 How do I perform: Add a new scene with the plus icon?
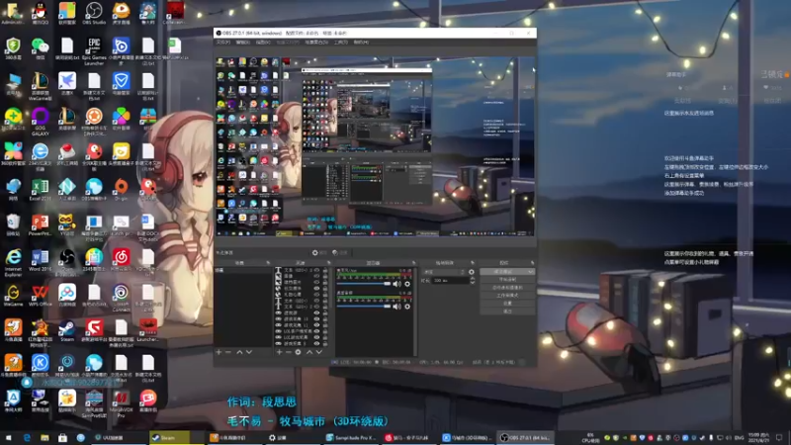tap(219, 352)
